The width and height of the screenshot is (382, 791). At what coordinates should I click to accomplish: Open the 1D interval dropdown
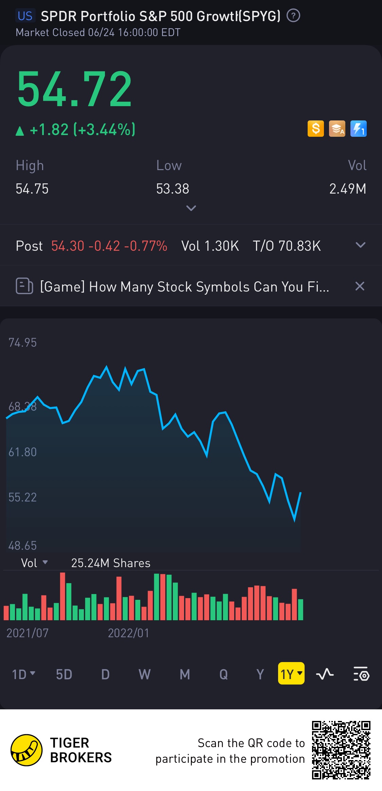pyautogui.click(x=23, y=674)
